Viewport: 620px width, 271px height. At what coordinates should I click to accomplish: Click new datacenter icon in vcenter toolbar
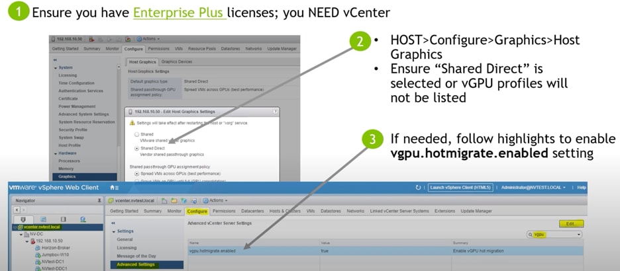click(x=164, y=200)
